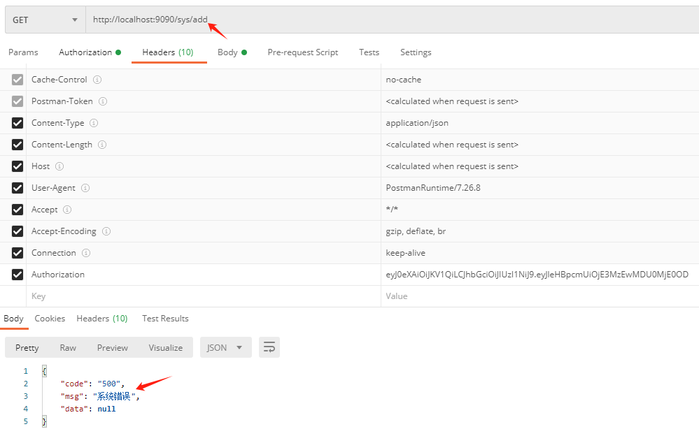Open the Tests tab
This screenshot has width=699, height=429.
(369, 52)
